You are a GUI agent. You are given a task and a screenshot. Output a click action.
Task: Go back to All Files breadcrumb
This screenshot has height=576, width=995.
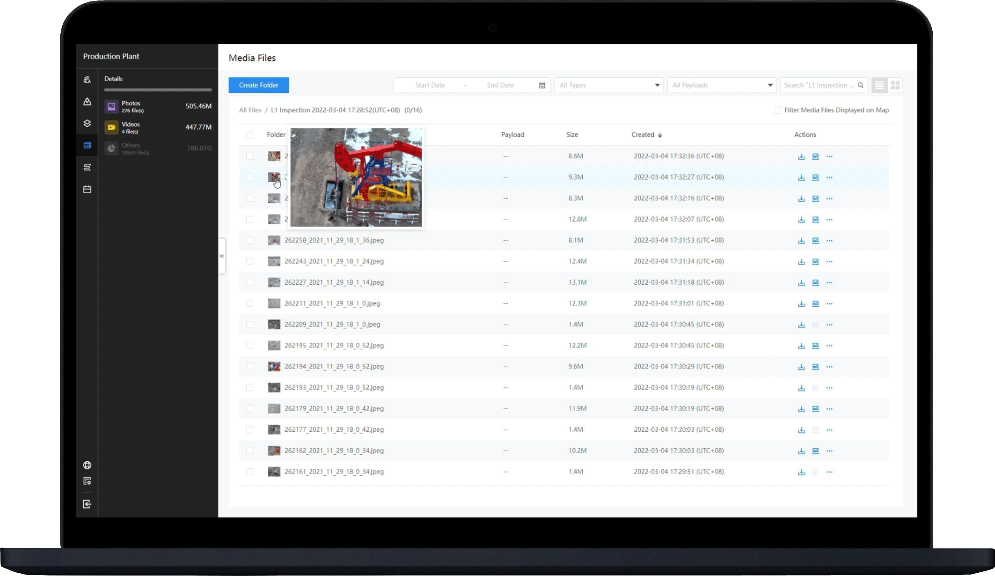coord(250,111)
